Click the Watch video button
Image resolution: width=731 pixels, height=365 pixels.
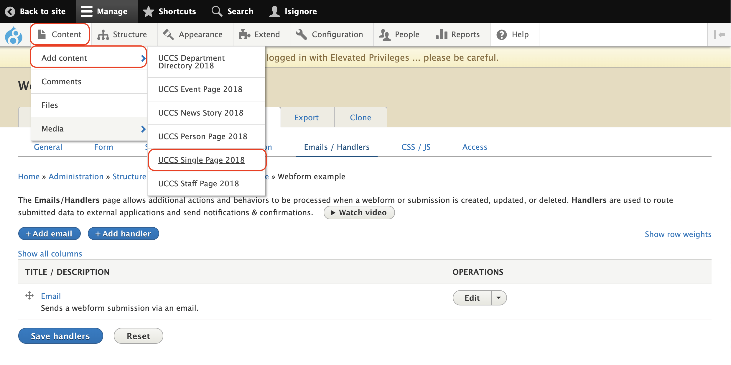tap(359, 213)
